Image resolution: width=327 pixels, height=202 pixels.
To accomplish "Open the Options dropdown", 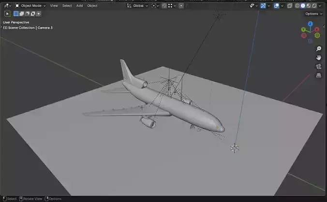I will (x=313, y=14).
